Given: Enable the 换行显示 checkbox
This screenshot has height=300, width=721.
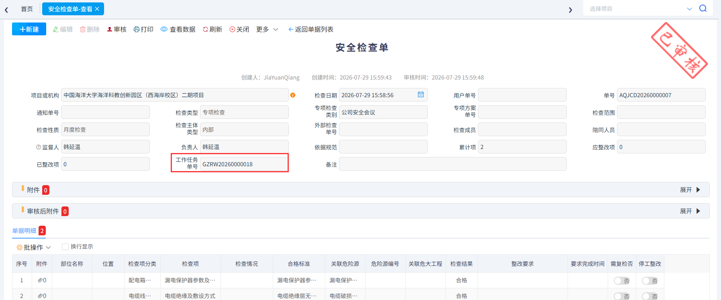Looking at the screenshot, I should coord(65,247).
